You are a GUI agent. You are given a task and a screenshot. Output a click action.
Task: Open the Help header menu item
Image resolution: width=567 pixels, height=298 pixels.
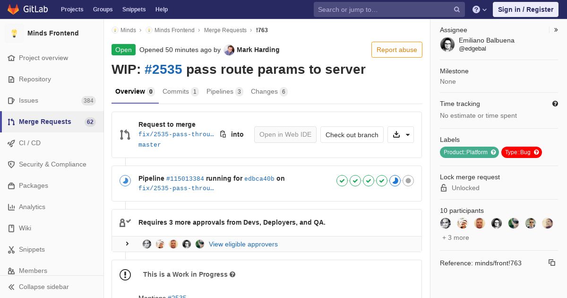click(162, 9)
